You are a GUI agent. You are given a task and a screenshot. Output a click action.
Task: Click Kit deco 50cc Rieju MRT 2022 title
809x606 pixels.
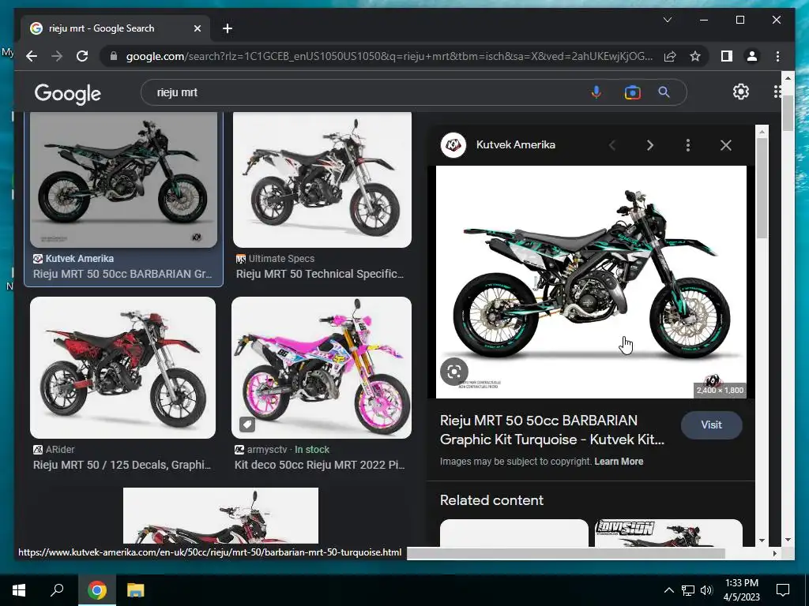[319, 465]
